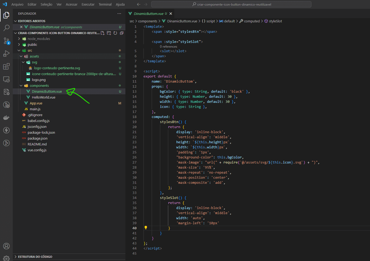Open App.vue in the file tree
The width and height of the screenshot is (370, 261).
pyautogui.click(x=36, y=103)
